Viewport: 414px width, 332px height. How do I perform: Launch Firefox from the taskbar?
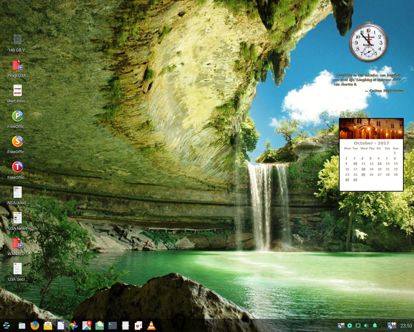(35, 326)
